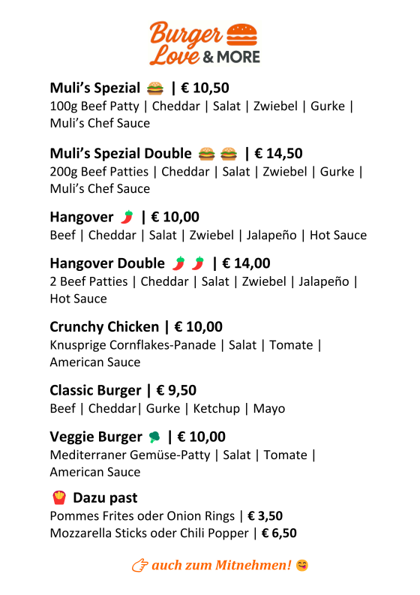Select the Muli's Spezial Double heading

(121, 154)
